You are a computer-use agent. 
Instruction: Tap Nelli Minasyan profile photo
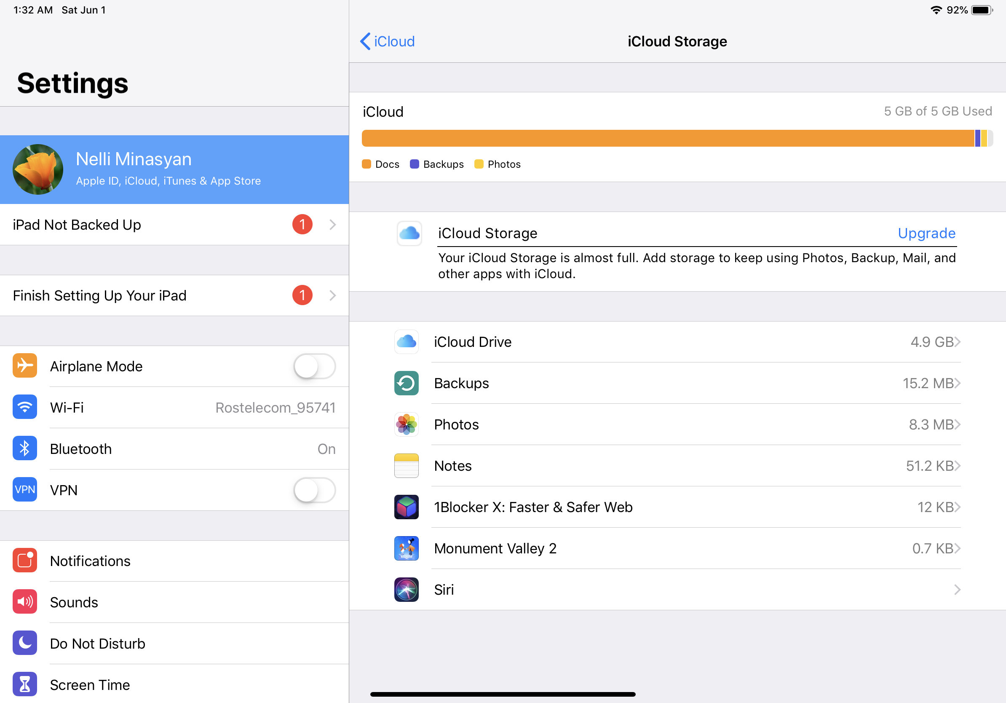click(37, 169)
